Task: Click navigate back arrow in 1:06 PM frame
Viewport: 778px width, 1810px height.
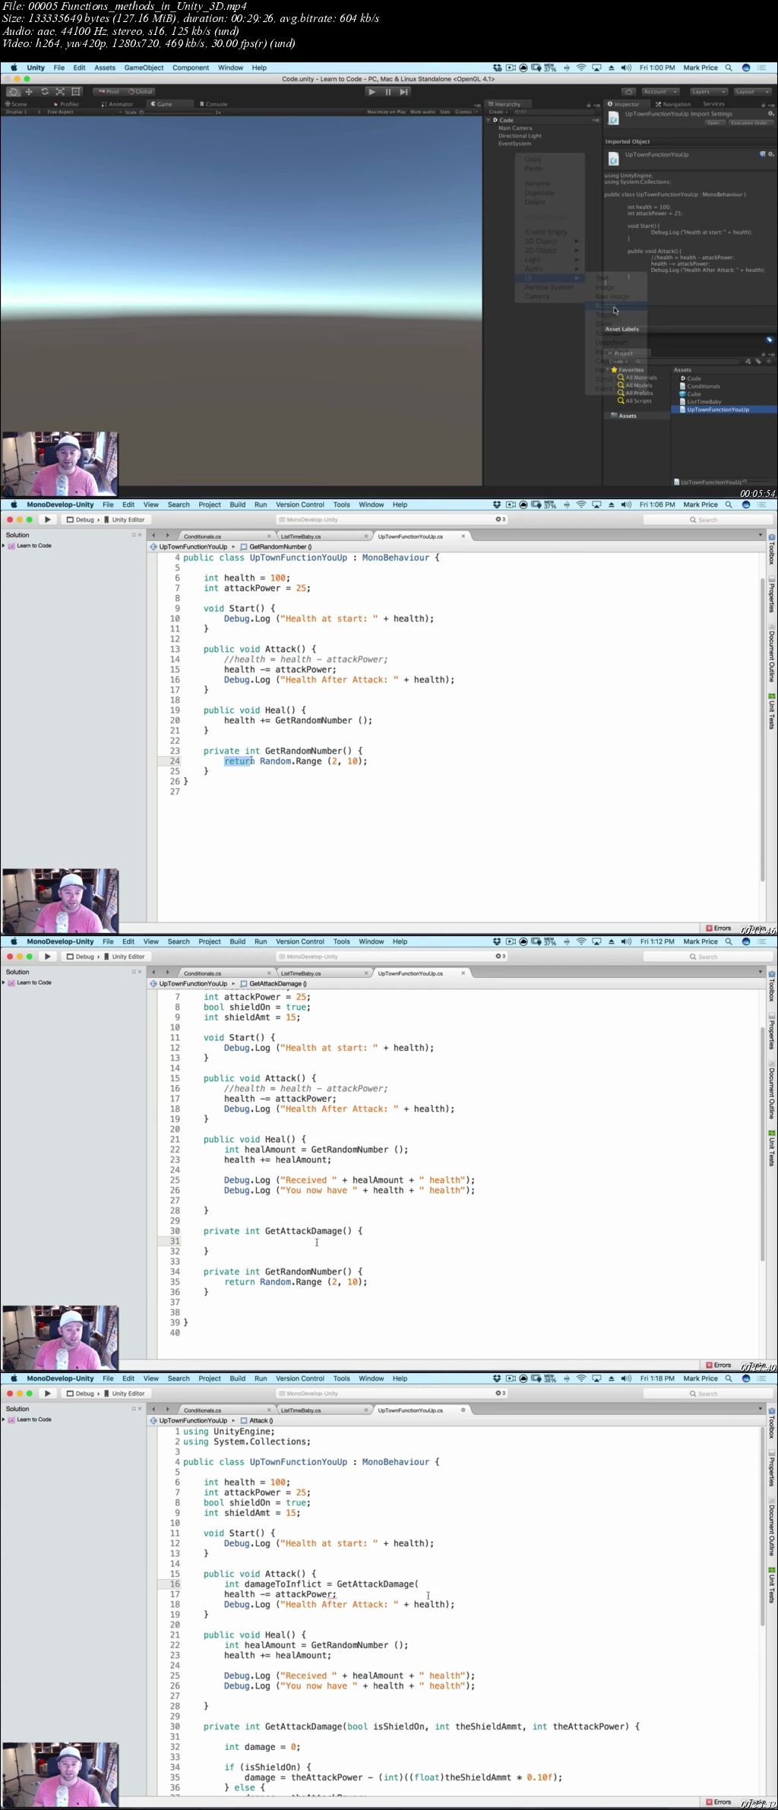Action: tap(153, 536)
